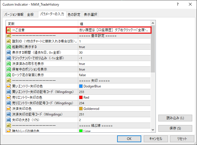Click integer icon beside 売りエントリー矢印の記号コード
The width and height of the screenshot is (197, 145).
(8, 103)
